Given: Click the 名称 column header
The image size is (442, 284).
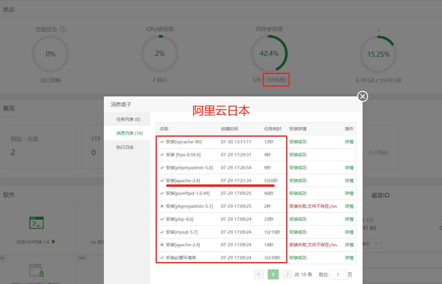Looking at the screenshot, I should coord(164,129).
